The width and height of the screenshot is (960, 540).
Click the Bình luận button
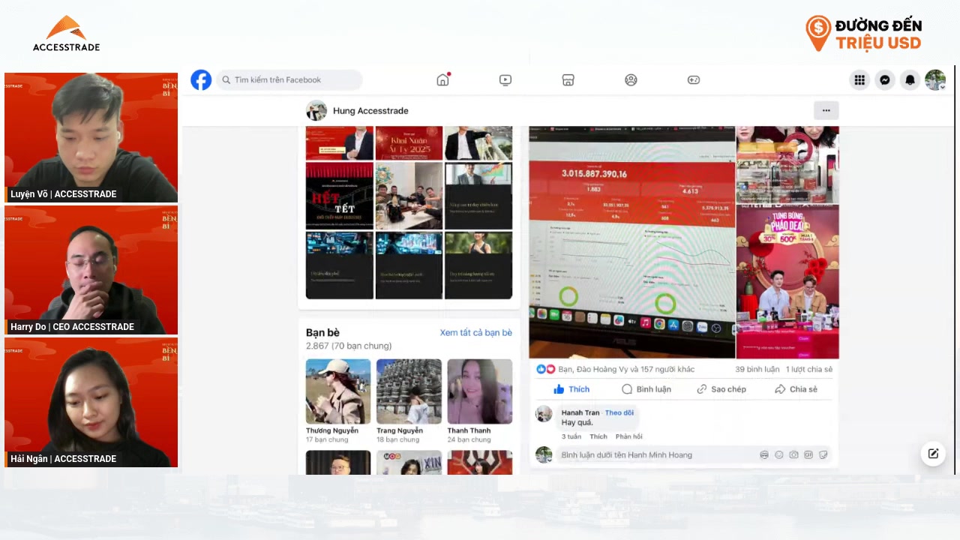(x=646, y=389)
